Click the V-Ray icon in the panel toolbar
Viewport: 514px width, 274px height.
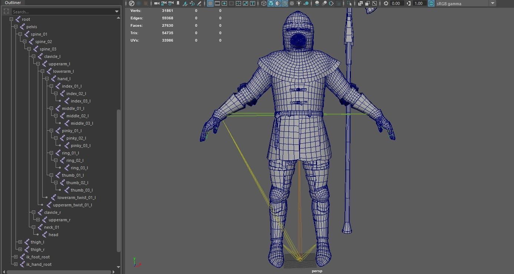pos(131,3)
